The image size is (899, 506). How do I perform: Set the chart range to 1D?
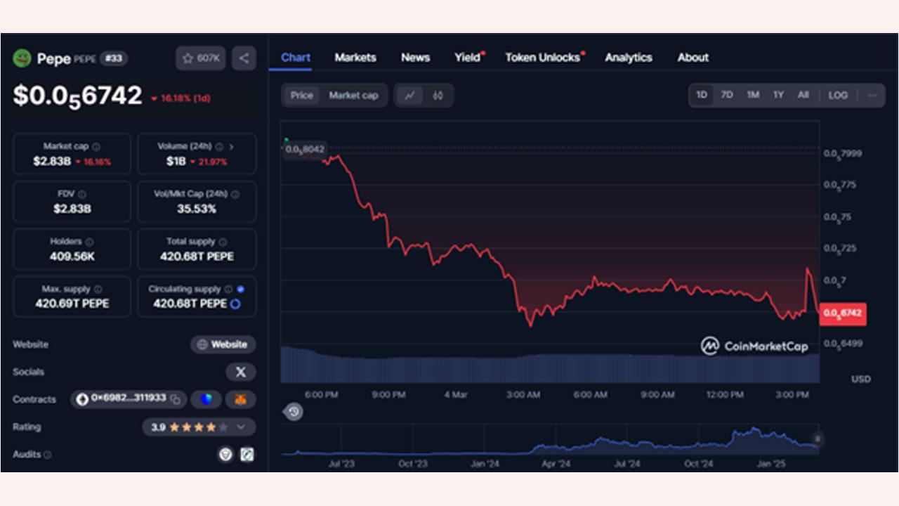[702, 95]
